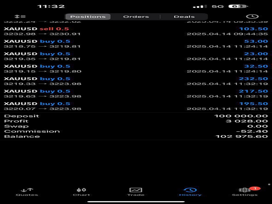Select the History tab
The image size is (272, 204).
(x=190, y=192)
